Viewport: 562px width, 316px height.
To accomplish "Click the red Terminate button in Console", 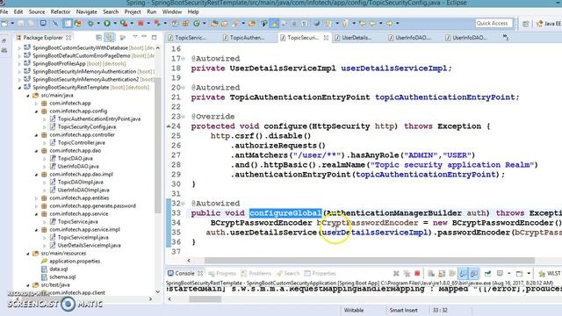I will [x=417, y=273].
